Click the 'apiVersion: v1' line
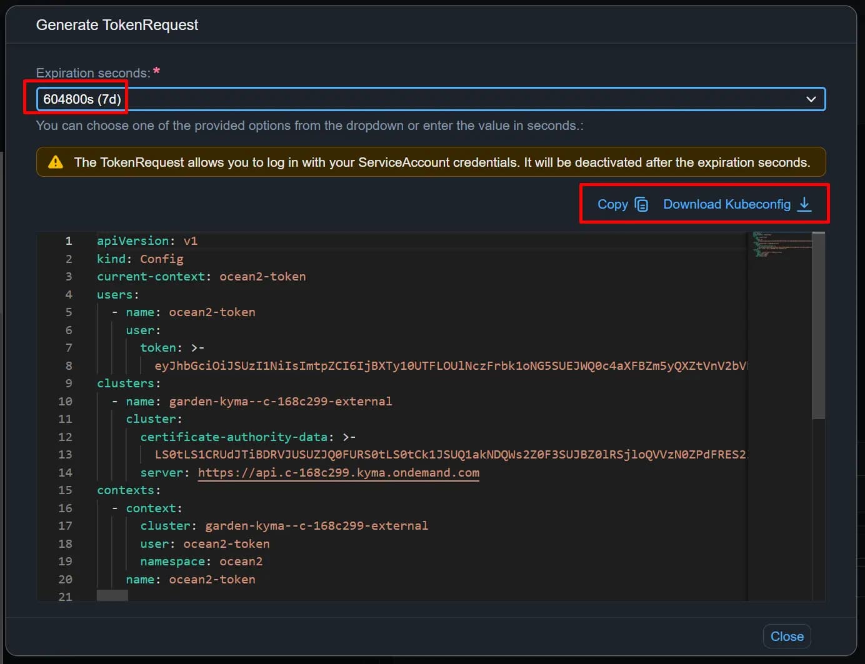This screenshot has height=664, width=865. 147,241
